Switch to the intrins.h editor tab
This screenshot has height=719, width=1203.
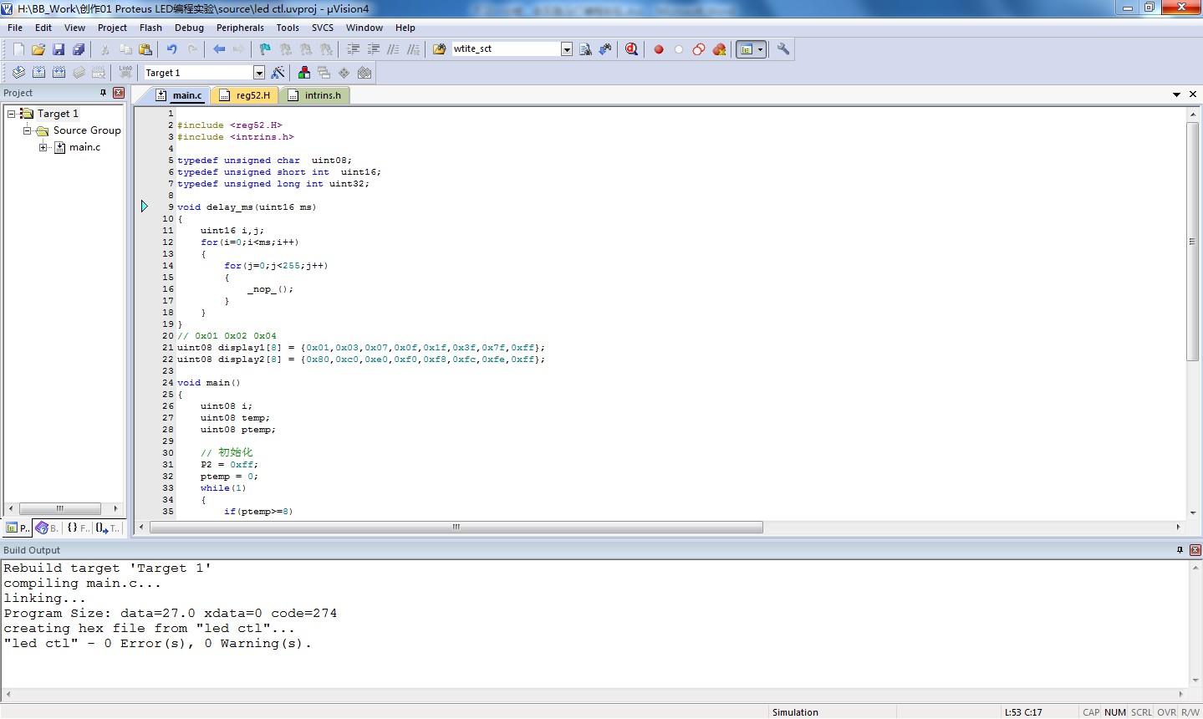pos(322,95)
